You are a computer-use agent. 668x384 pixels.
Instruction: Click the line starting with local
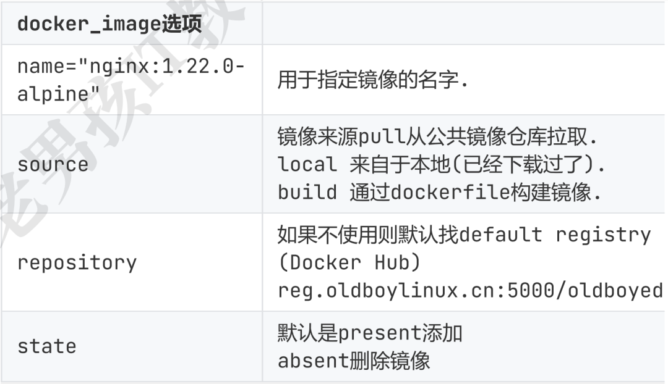pos(440,164)
